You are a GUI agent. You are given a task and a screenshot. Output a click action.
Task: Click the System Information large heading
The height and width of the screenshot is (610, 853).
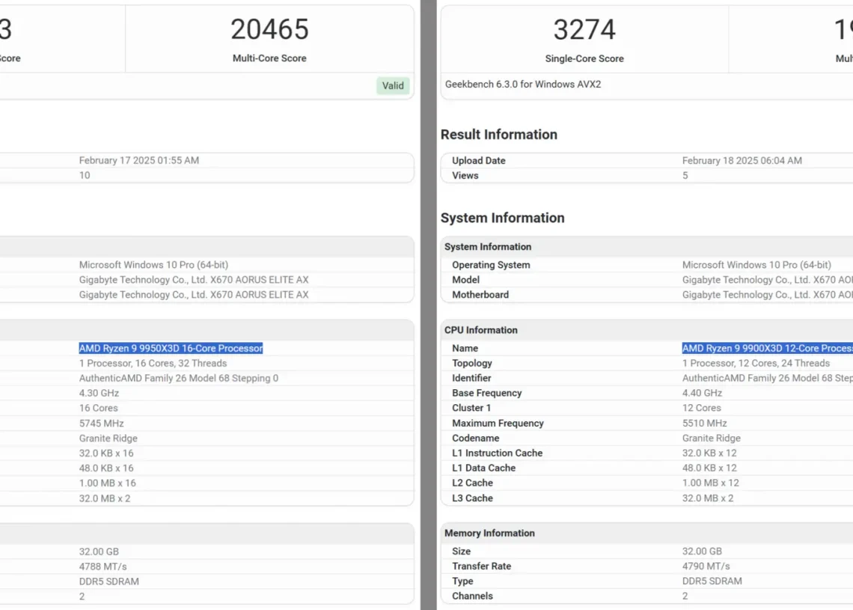[x=503, y=218]
